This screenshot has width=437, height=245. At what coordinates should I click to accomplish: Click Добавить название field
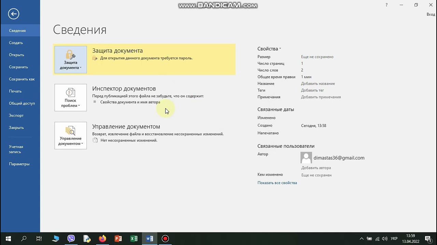318,83
